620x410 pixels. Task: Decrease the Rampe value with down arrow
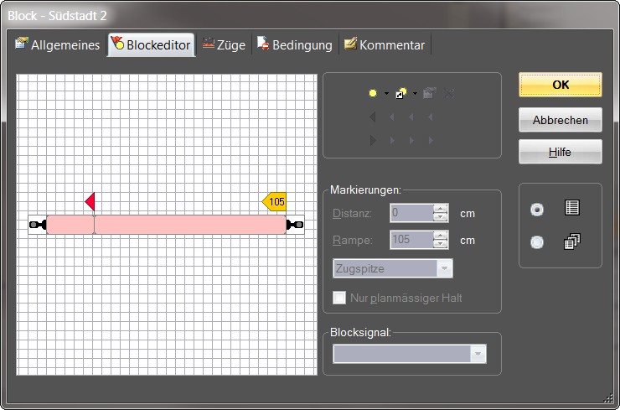(440, 244)
